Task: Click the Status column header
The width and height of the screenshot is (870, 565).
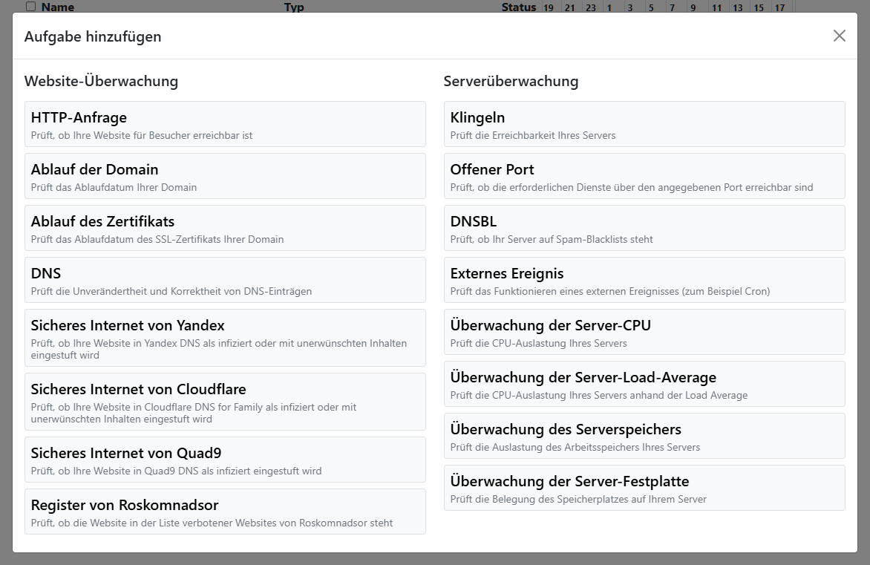Action: [518, 7]
